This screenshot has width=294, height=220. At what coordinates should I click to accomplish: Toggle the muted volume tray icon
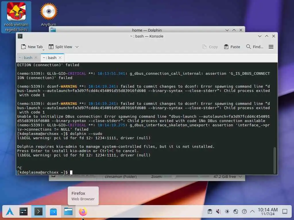coord(218,212)
